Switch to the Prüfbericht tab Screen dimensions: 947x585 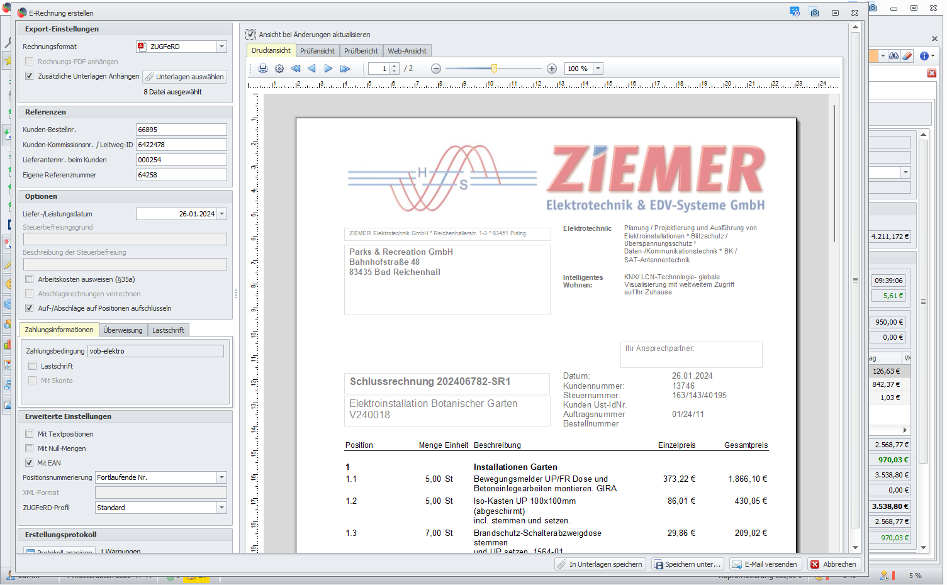pos(361,51)
